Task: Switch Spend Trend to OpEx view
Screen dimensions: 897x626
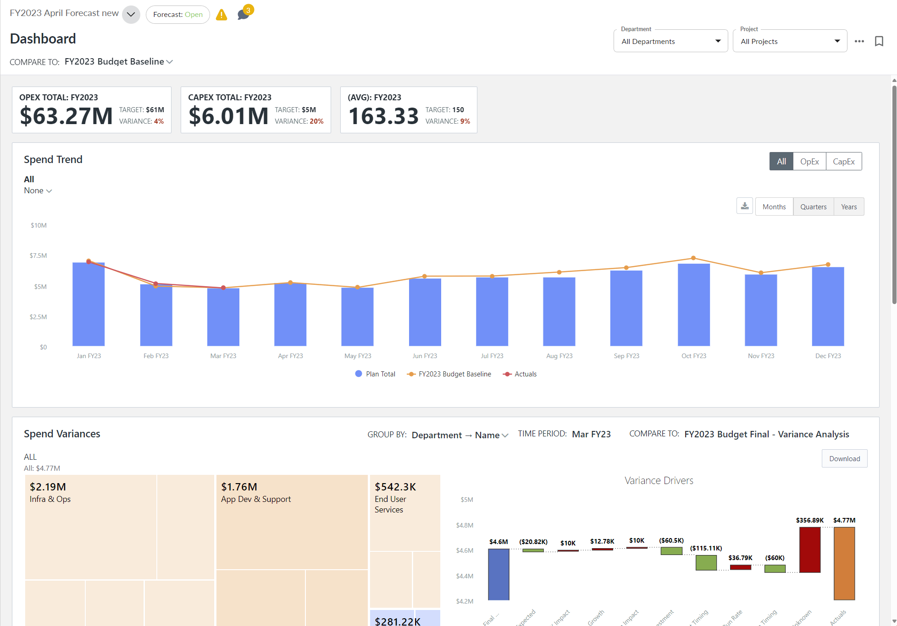Action: coord(809,161)
